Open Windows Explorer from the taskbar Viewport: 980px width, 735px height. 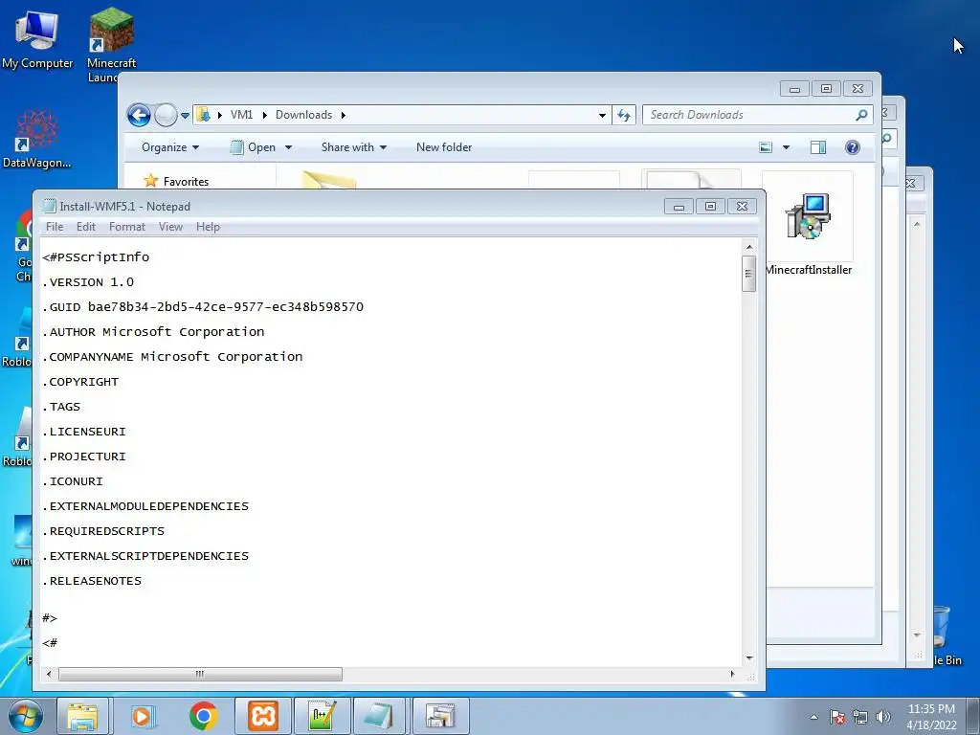[83, 716]
